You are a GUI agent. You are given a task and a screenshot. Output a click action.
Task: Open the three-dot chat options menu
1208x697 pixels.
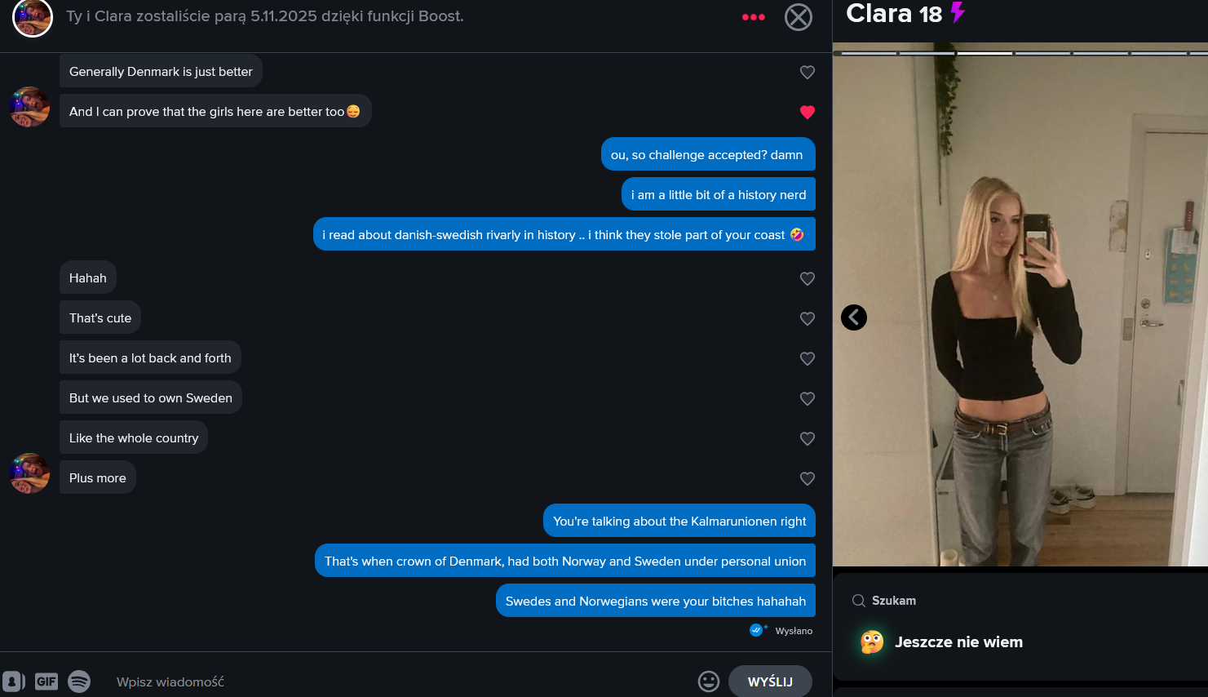[753, 17]
